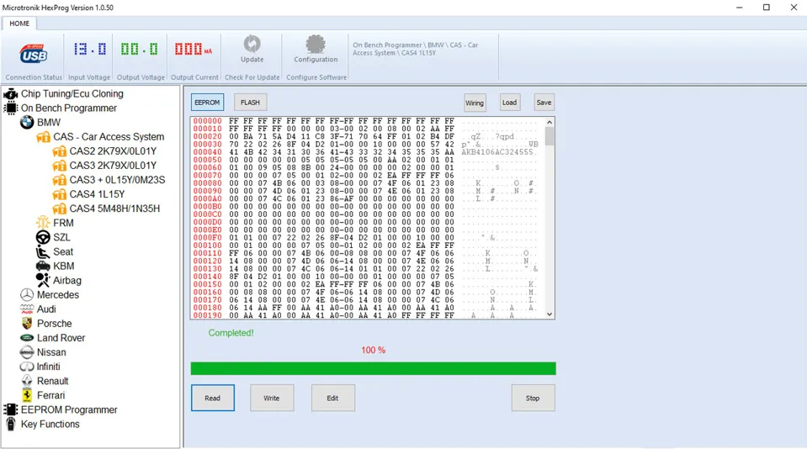
Task: Click the Audi rings logo icon
Action: 27,309
